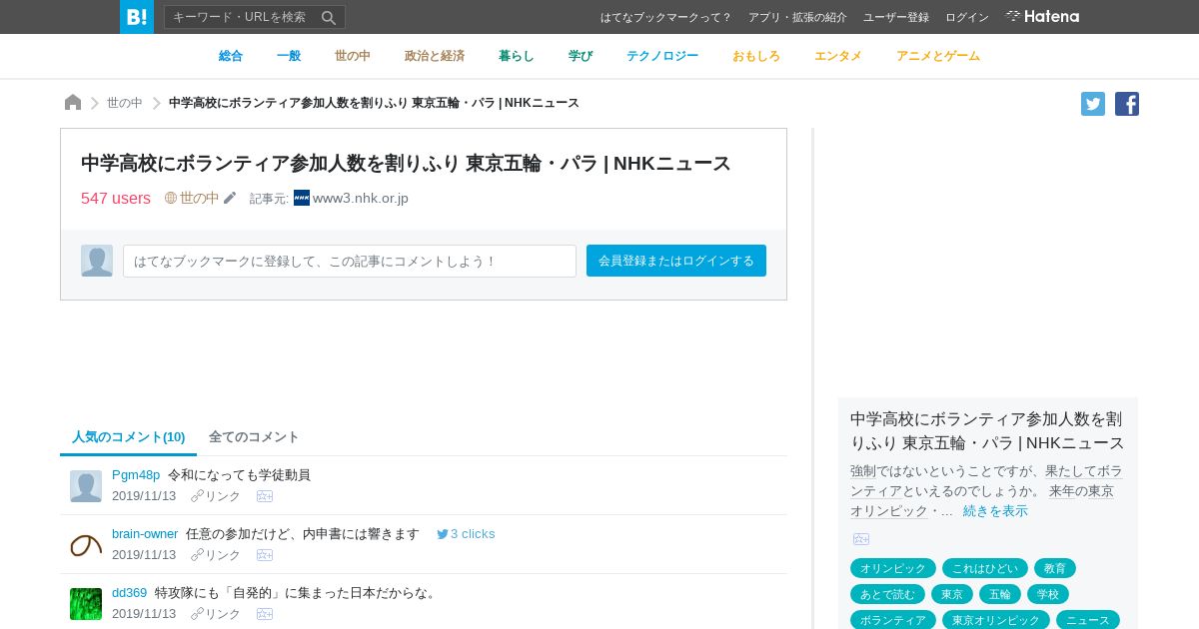
Task: Open the sidebar article title
Action: [x=987, y=430]
